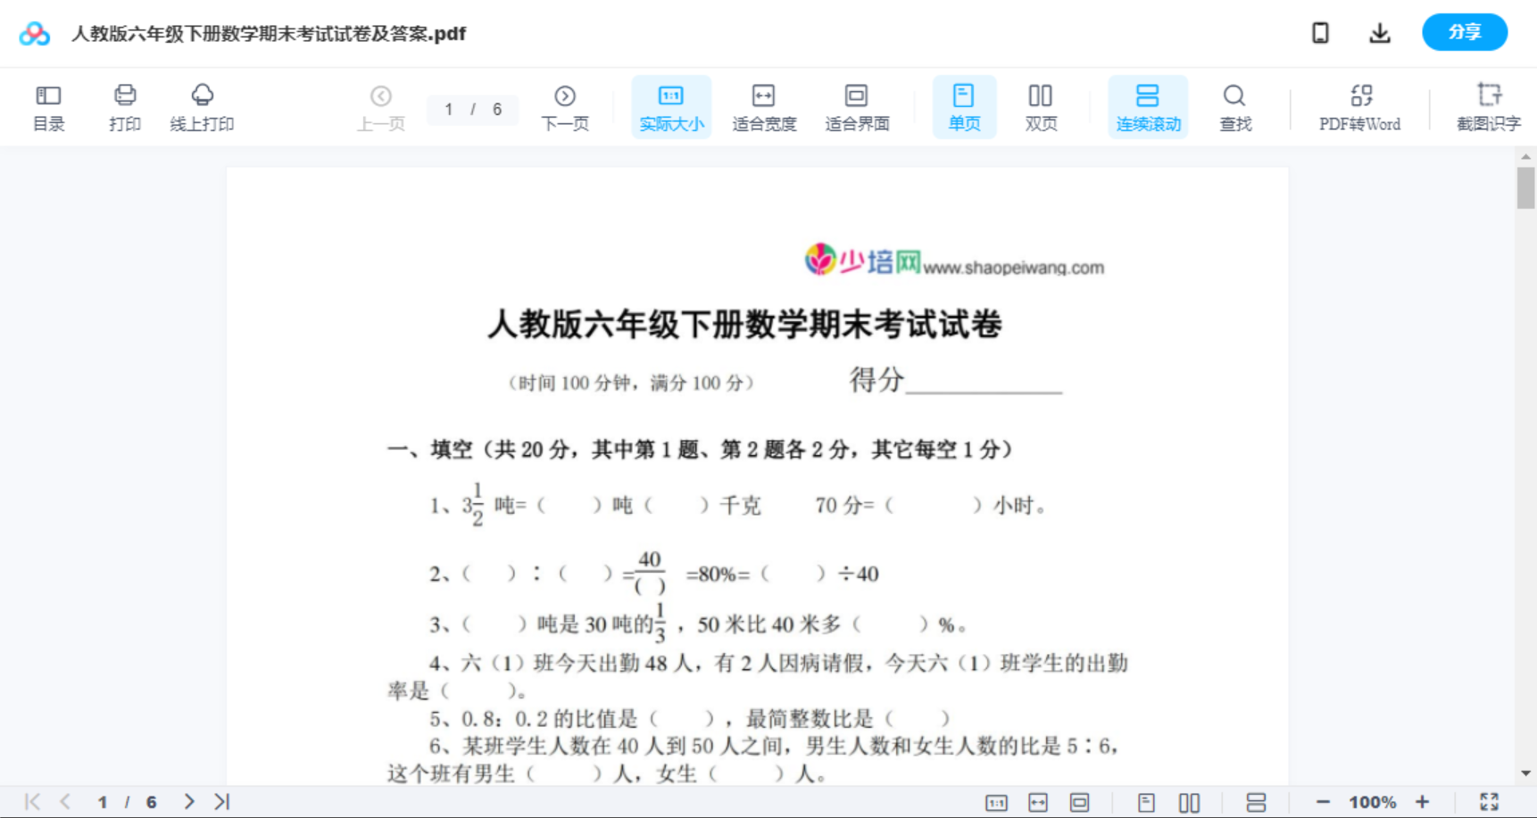Set view to 实际大小 actual size
Screen dimensions: 1537x818
(x=671, y=106)
